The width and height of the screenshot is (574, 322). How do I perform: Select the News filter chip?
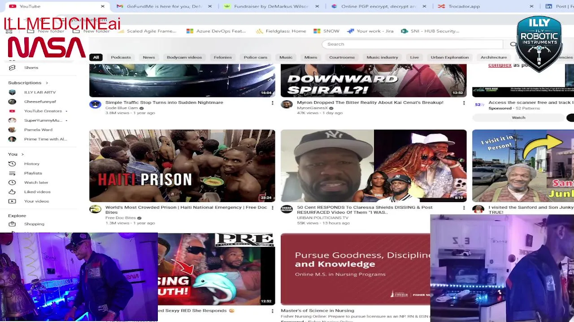click(149, 57)
